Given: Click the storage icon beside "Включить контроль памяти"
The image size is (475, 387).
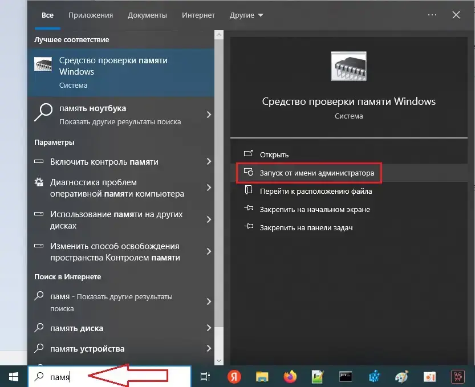Looking at the screenshot, I should tap(39, 161).
